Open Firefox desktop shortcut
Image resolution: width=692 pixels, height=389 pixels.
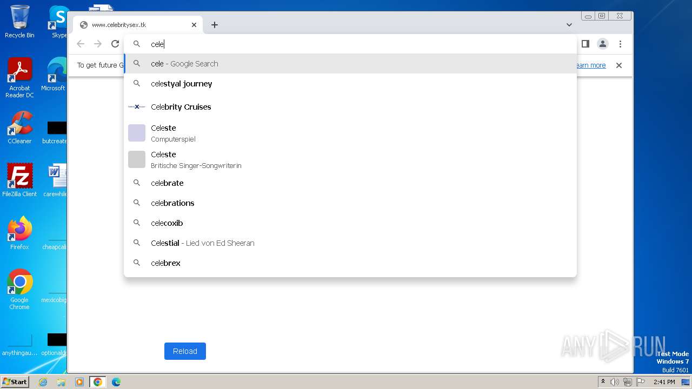[x=19, y=233]
